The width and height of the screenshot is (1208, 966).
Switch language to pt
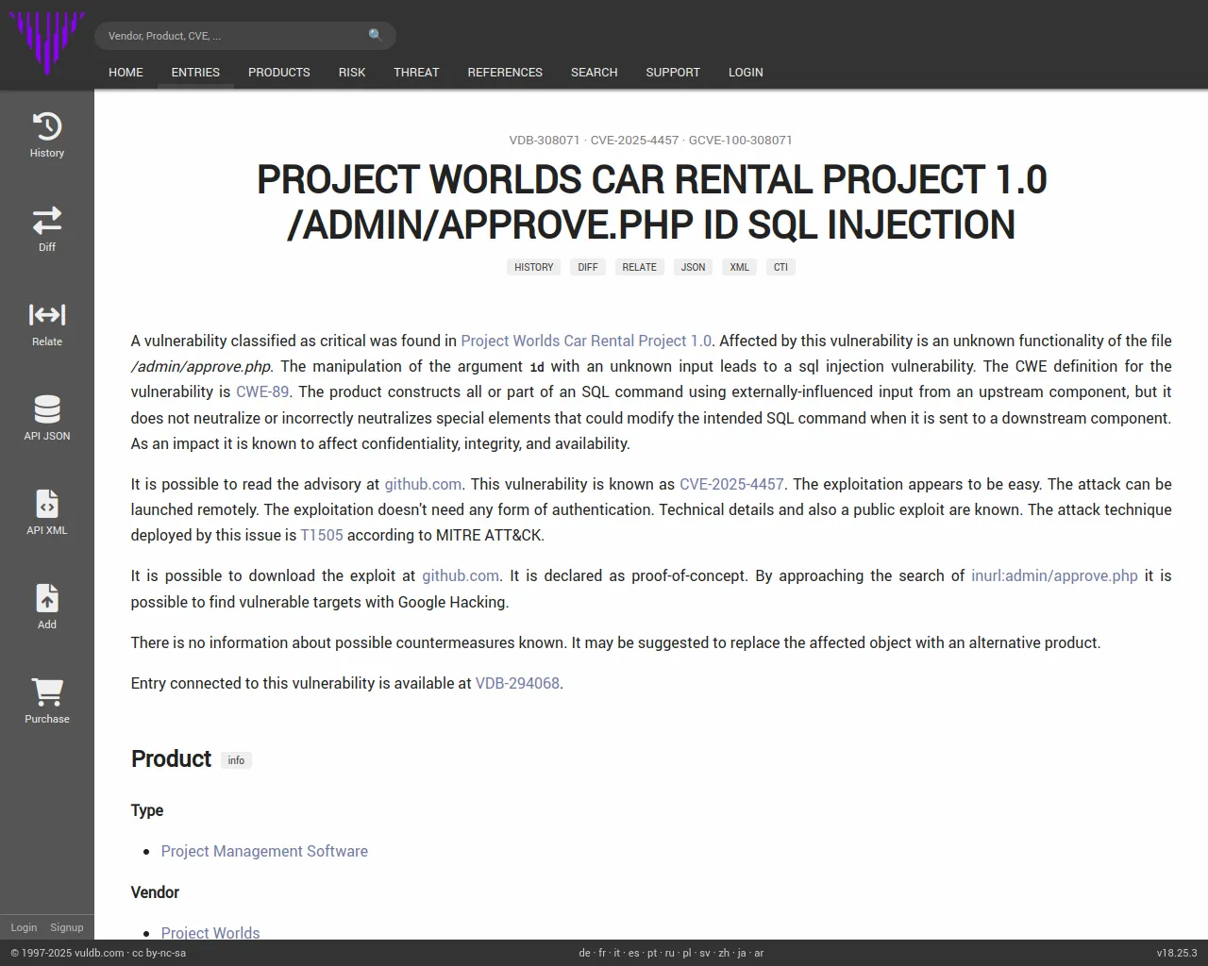click(652, 953)
